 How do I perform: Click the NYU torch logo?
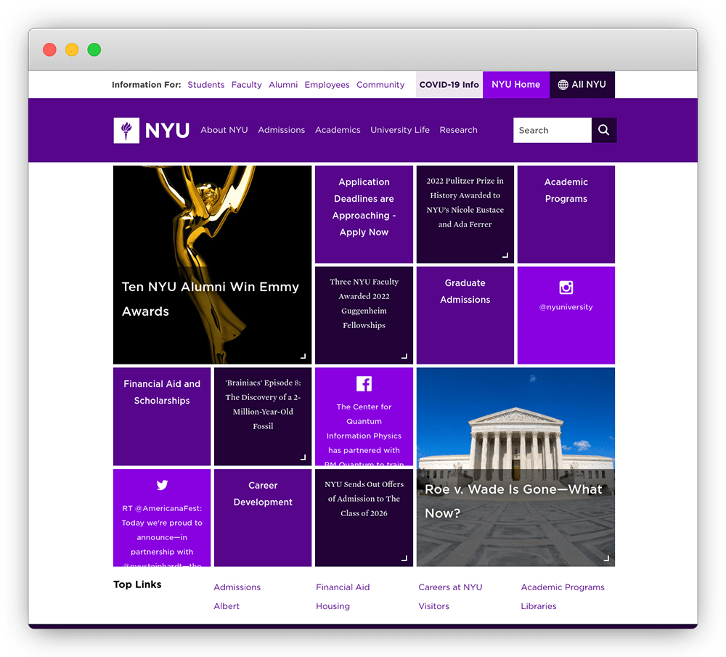pos(126,131)
